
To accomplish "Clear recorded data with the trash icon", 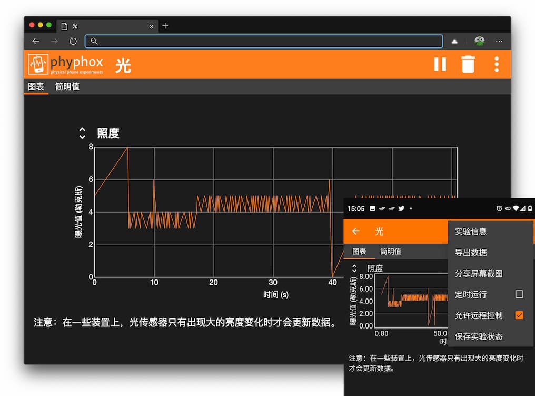I will (x=468, y=64).
